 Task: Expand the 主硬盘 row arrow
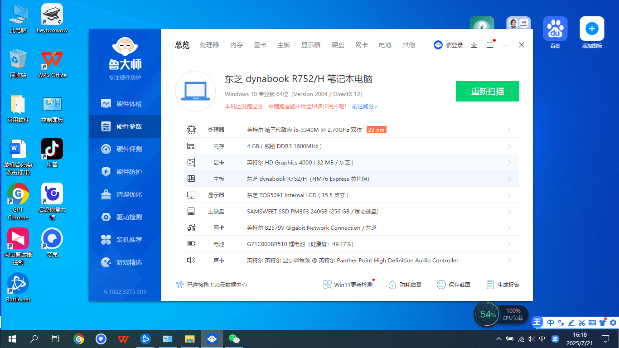(x=509, y=212)
